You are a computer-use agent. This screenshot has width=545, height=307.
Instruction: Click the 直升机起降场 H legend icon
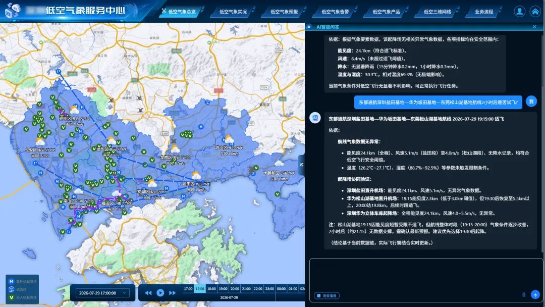(11, 281)
